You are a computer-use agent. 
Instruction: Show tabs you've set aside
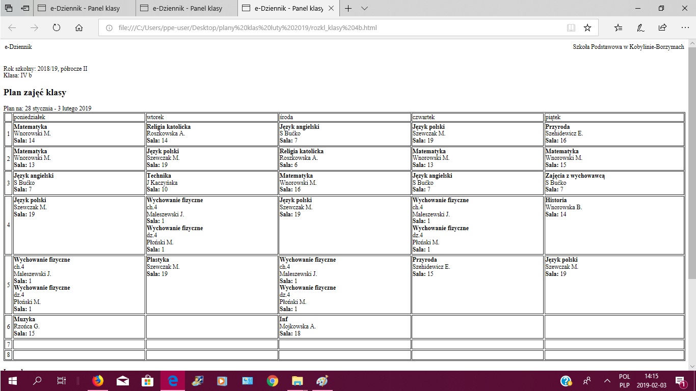[9, 8]
